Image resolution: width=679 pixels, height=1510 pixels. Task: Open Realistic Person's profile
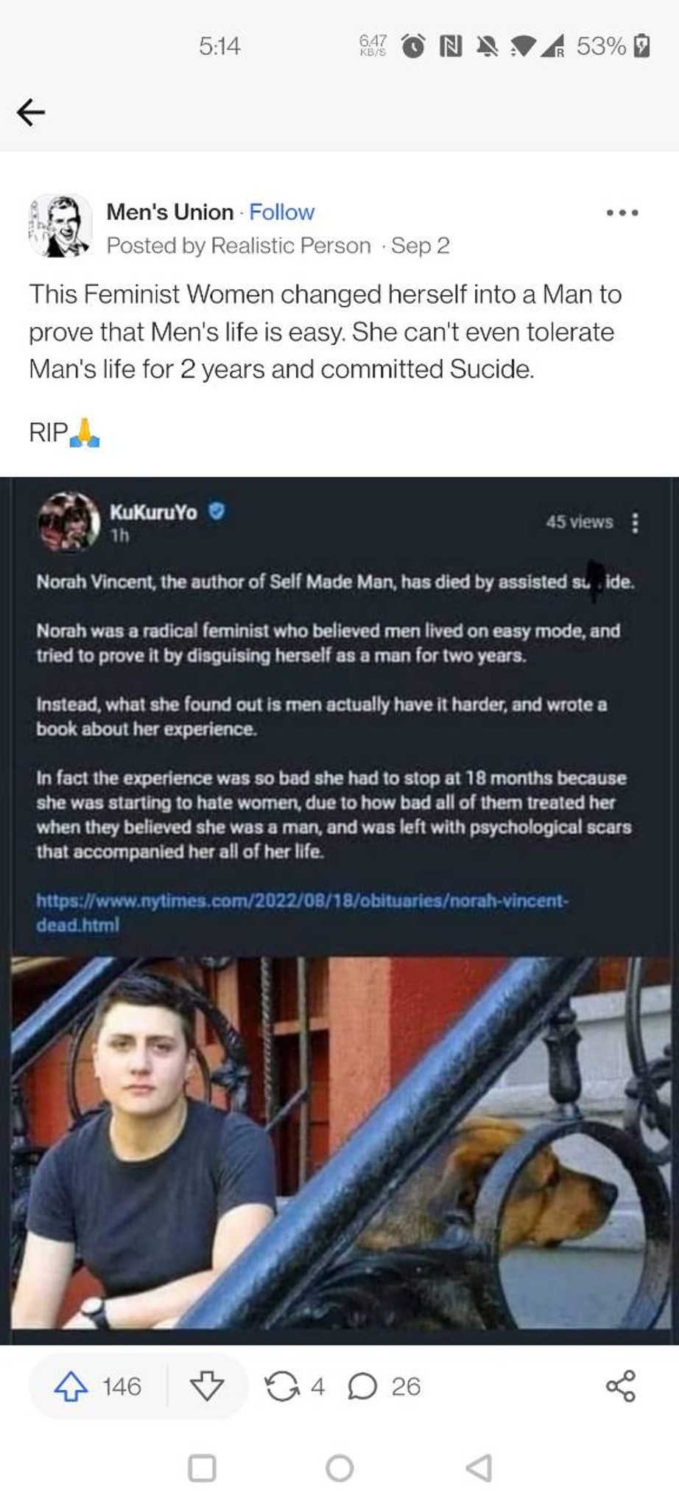click(291, 246)
